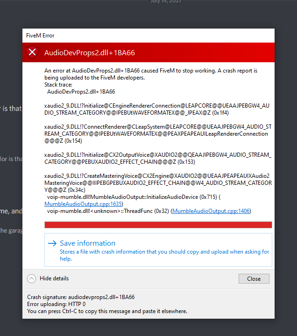This screenshot has height=336, width=297.
Task: Click the 'An error at AudioDevProps2.dll' message text
Action: [151, 74]
